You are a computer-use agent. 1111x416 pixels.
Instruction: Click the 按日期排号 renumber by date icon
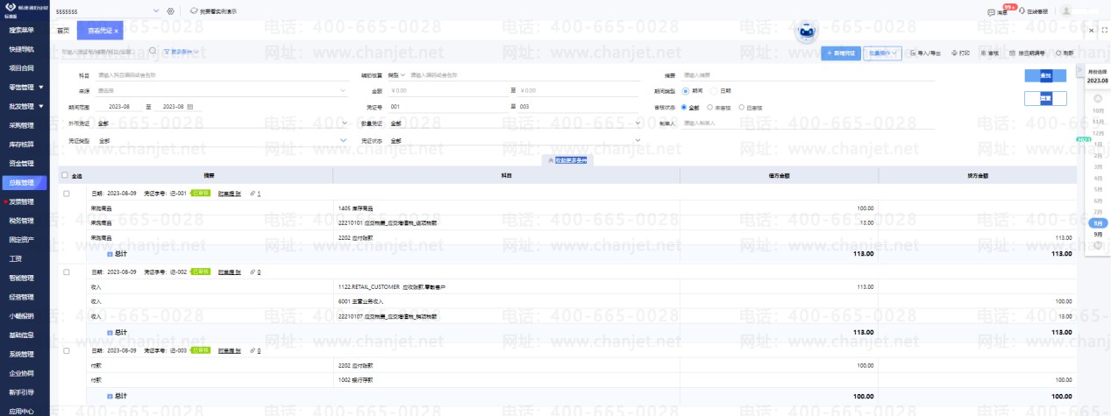(1013, 53)
